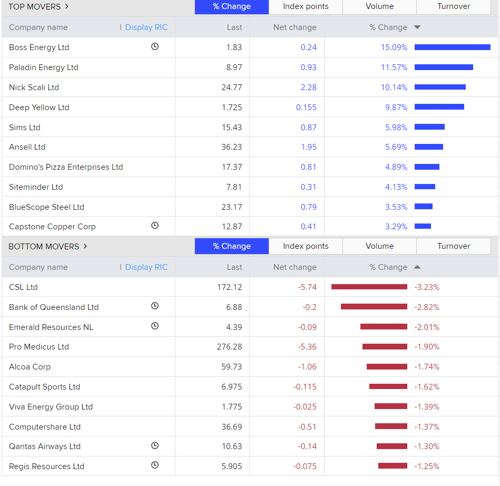The width and height of the screenshot is (500, 486).
Task: Click the blue bar for Nick Scali Ltd
Action: click(x=440, y=87)
